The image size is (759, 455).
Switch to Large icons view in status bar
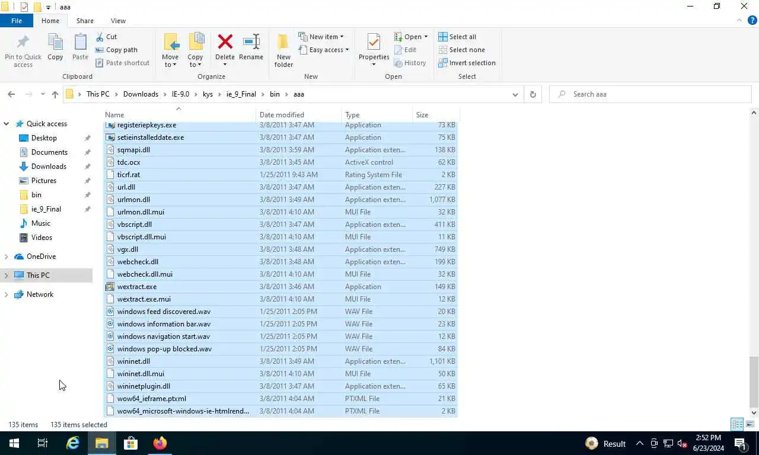[x=750, y=424]
